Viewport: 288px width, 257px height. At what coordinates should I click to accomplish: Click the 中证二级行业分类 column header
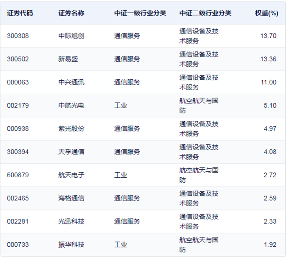pyautogui.click(x=205, y=13)
